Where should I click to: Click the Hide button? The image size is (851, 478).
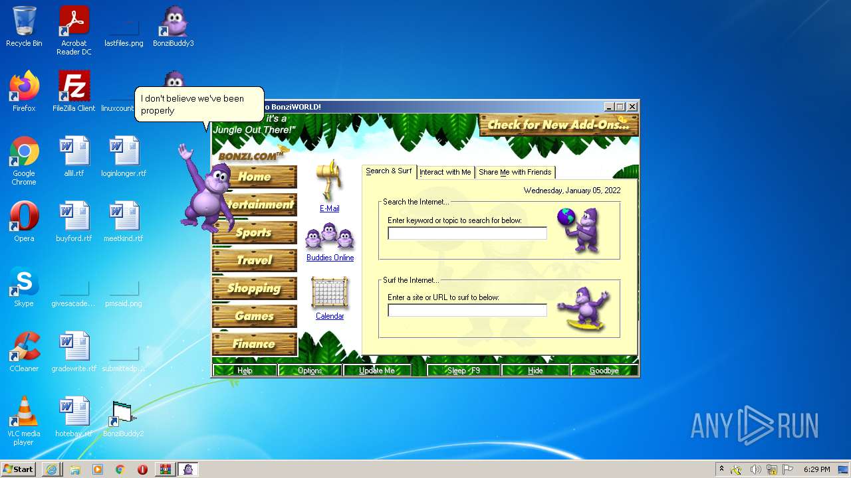click(x=535, y=370)
